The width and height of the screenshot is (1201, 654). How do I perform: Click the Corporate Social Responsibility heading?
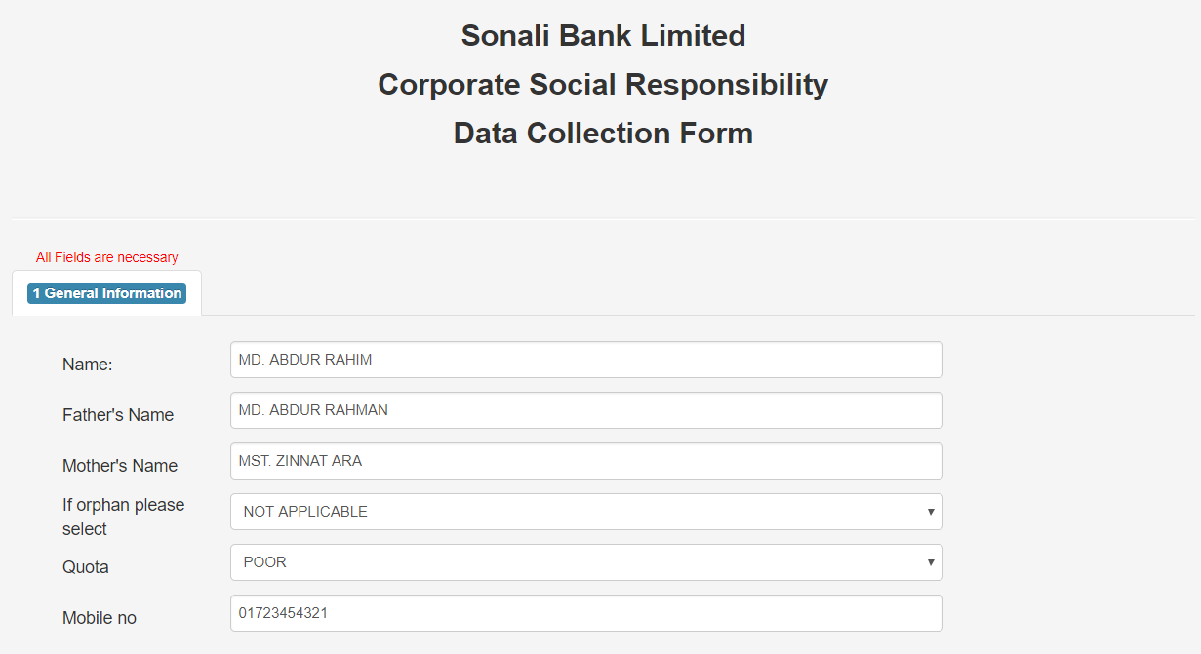[x=603, y=85]
